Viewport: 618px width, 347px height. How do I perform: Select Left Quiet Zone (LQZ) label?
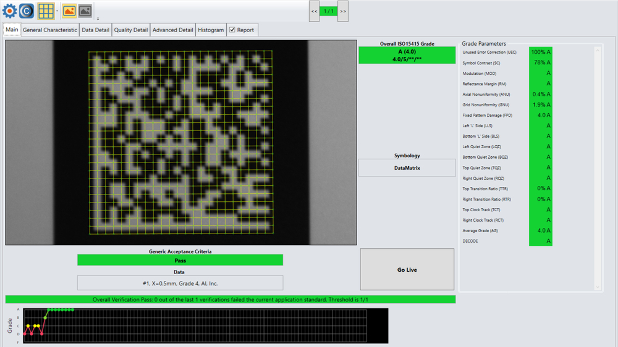[x=481, y=146]
